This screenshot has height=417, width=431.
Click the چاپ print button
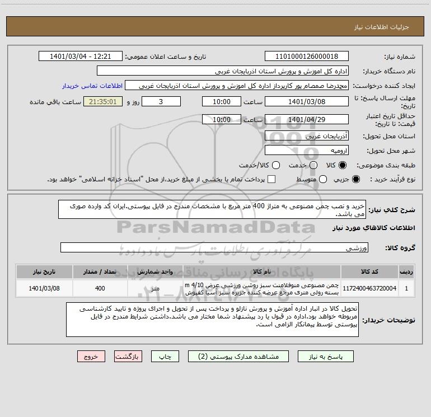[165, 356]
